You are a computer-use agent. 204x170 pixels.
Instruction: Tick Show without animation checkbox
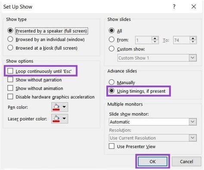click(x=10, y=88)
